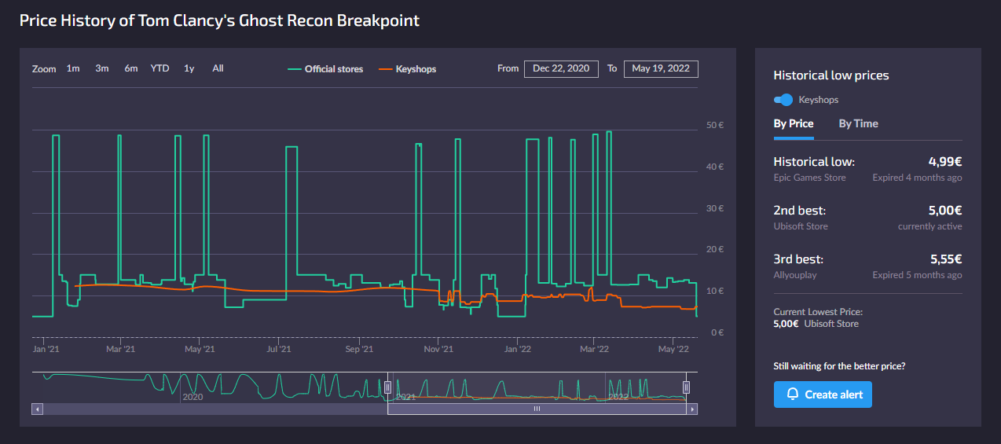Click the Jan '21 axis label

(x=46, y=349)
